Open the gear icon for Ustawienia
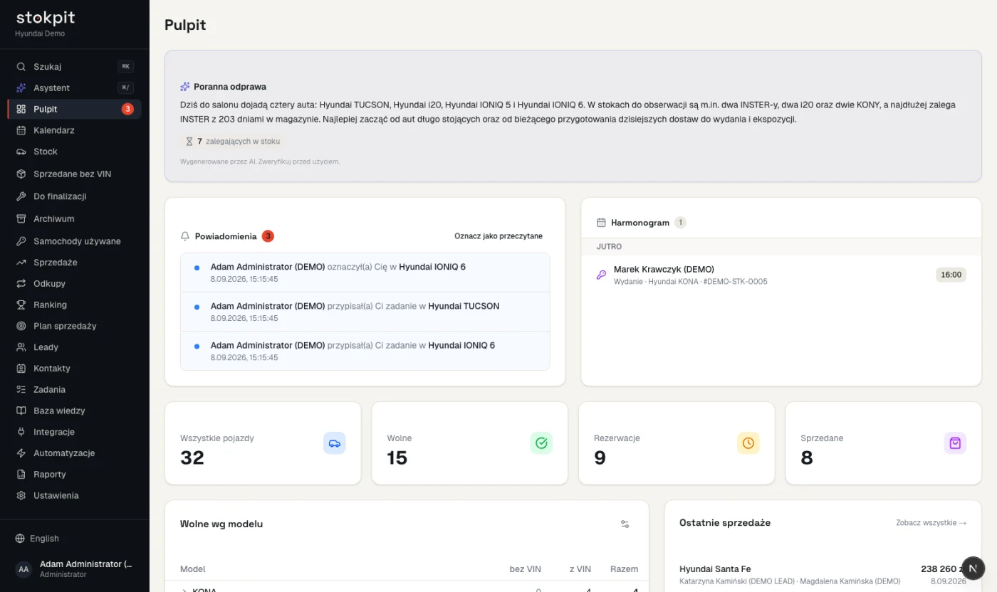The width and height of the screenshot is (997, 592). coord(21,496)
